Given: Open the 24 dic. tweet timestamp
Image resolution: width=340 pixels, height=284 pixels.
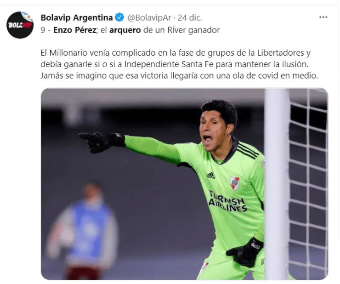Looking at the screenshot, I should 190,18.
